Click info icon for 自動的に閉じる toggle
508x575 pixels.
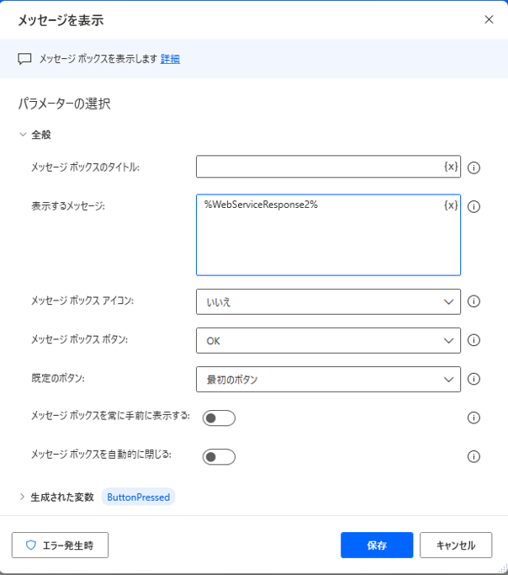pos(474,456)
